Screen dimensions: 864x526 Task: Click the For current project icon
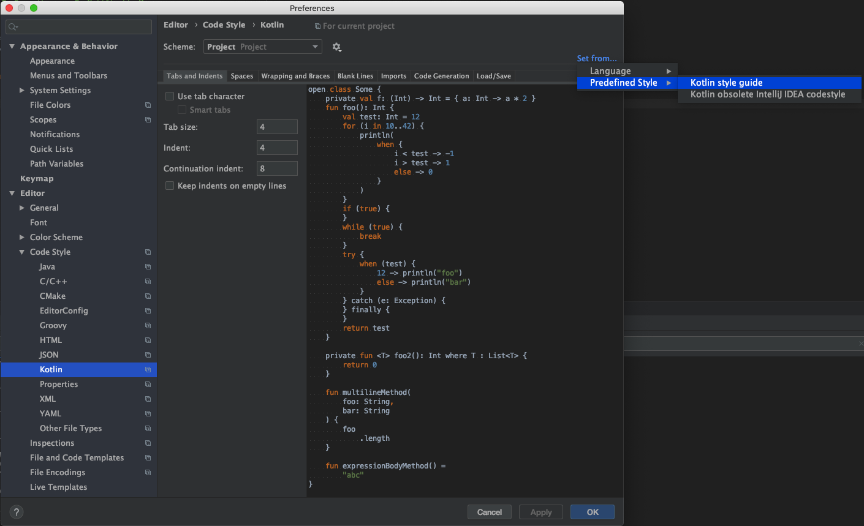point(317,26)
